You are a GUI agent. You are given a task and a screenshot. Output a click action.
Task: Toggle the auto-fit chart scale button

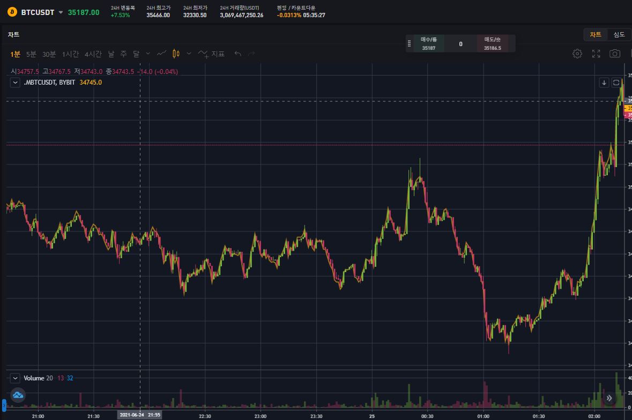click(x=616, y=82)
